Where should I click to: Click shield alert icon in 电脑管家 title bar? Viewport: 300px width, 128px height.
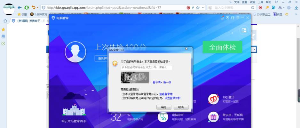coord(227,18)
